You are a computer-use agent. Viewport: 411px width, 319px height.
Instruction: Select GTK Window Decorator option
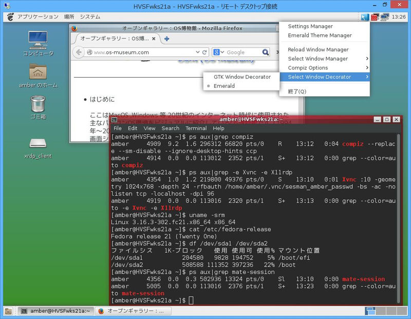point(241,77)
